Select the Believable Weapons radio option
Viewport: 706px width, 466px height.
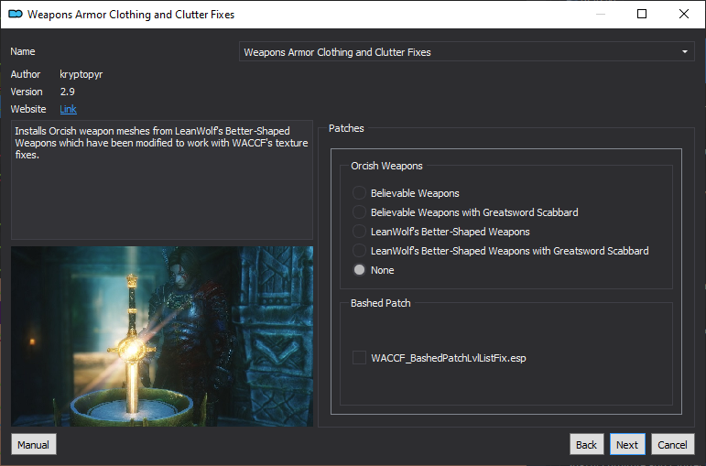(x=359, y=192)
